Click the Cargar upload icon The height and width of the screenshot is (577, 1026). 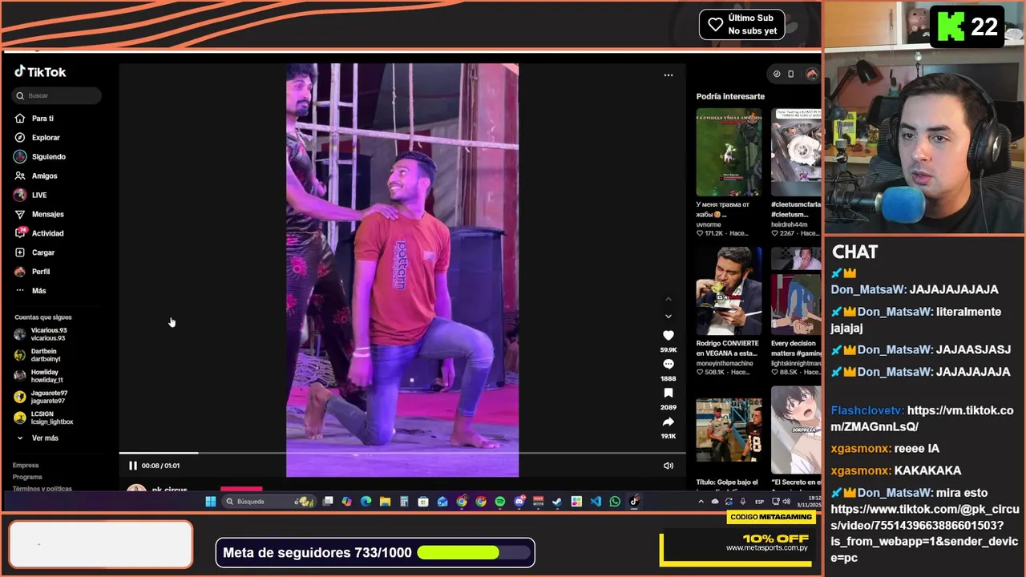20,252
